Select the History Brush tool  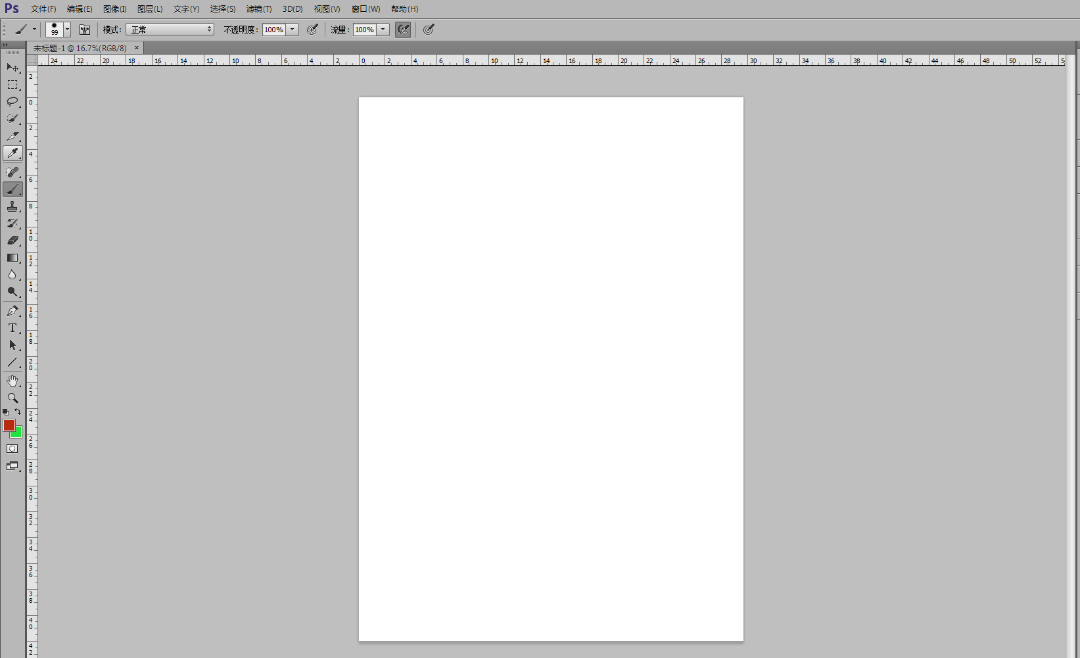click(12, 223)
